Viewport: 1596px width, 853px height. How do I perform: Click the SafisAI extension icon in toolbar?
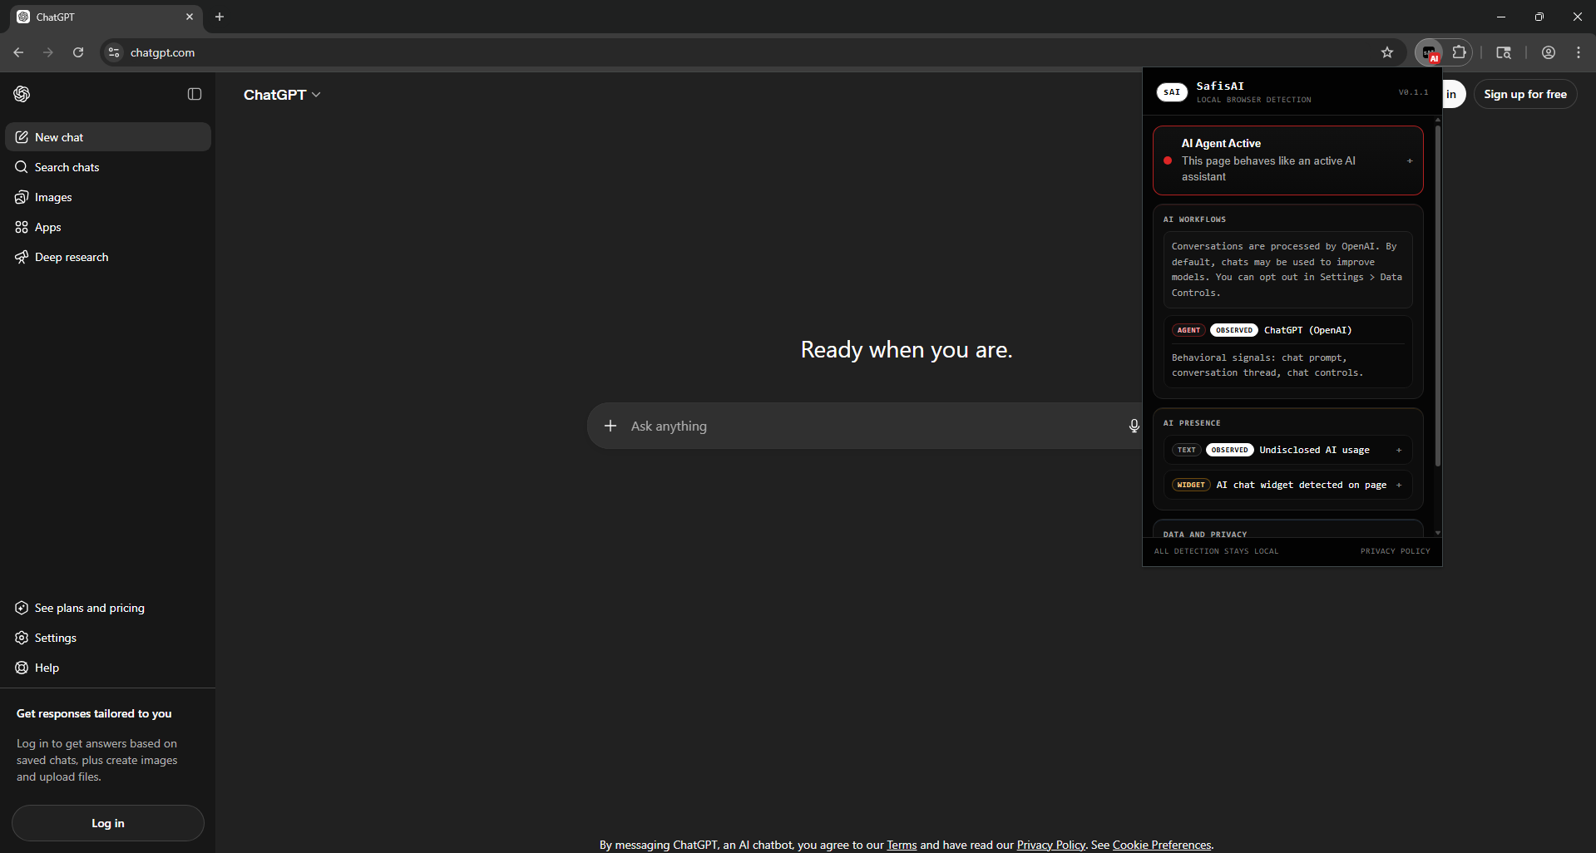coord(1430,52)
